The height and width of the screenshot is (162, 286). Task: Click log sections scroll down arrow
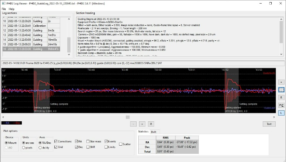pos(69,54)
